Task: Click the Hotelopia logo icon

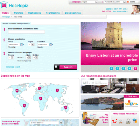Action: pyautogui.click(x=4, y=5)
